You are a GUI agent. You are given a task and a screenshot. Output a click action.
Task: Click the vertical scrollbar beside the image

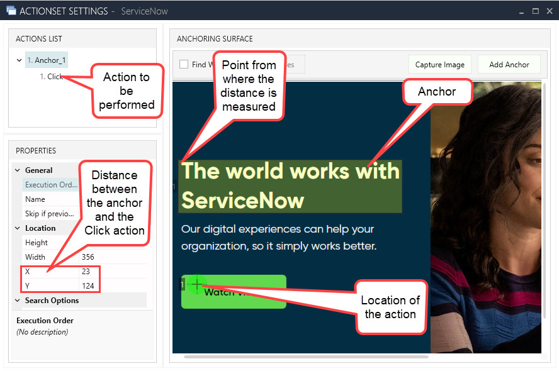[x=545, y=201]
